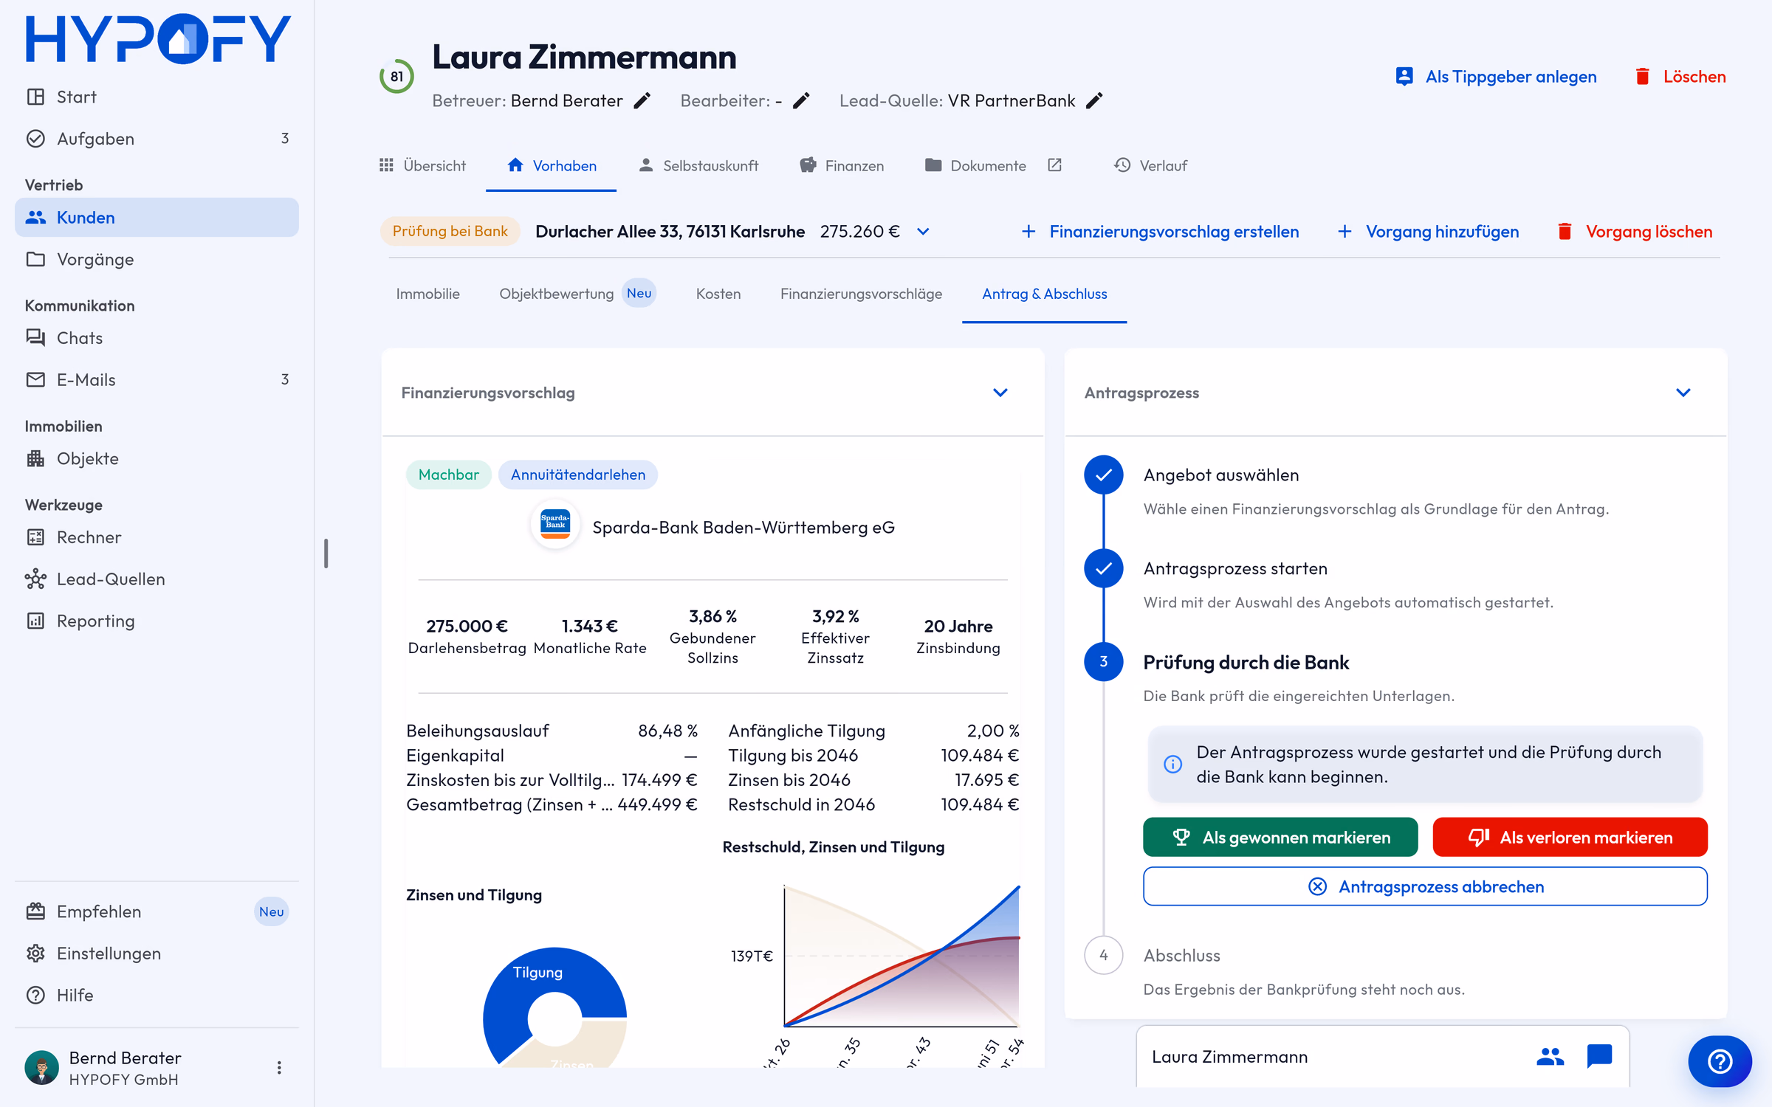The image size is (1772, 1107).
Task: Open participants icon in Laura Zimmermann chat
Action: tap(1550, 1057)
